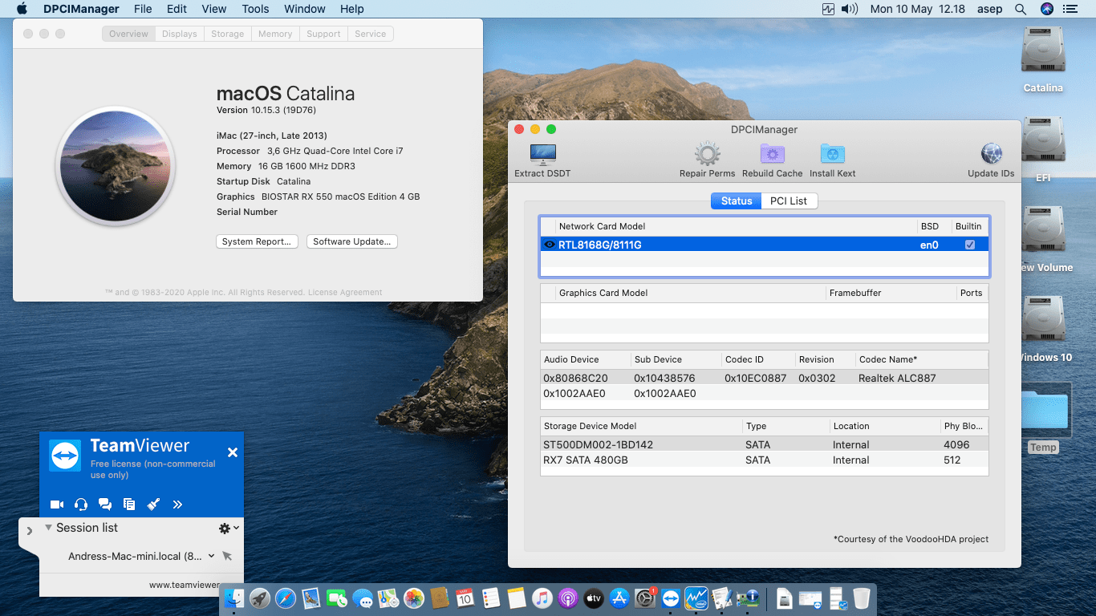The image size is (1096, 616).
Task: Open Messages from the Dock
Action: (x=363, y=598)
